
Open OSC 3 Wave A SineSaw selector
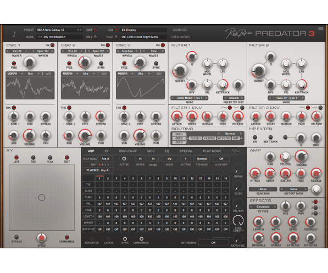pyautogui.click(x=127, y=51)
